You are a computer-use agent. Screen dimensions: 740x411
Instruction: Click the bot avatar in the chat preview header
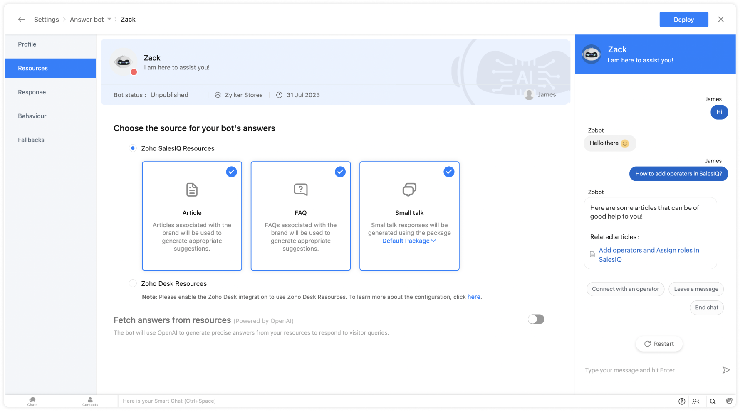pyautogui.click(x=591, y=54)
